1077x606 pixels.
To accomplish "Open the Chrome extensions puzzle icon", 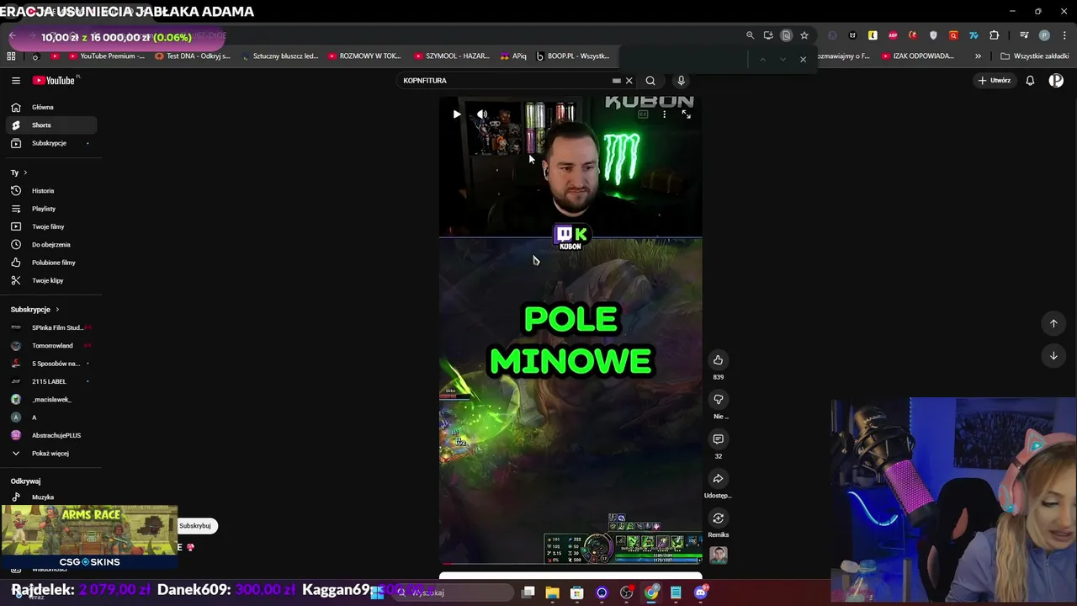I will [x=995, y=35].
